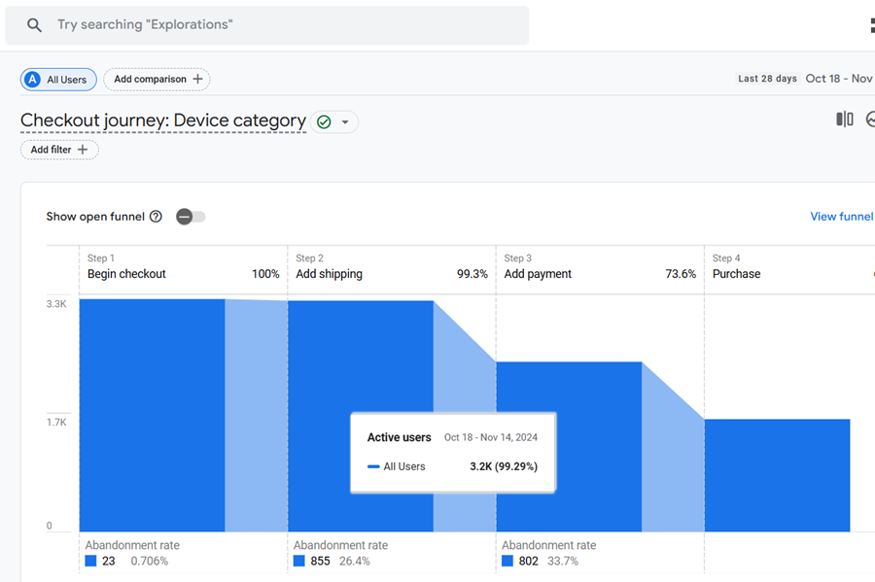Click the blue A badge on All Users
Screen dimensions: 875x582
pos(33,80)
